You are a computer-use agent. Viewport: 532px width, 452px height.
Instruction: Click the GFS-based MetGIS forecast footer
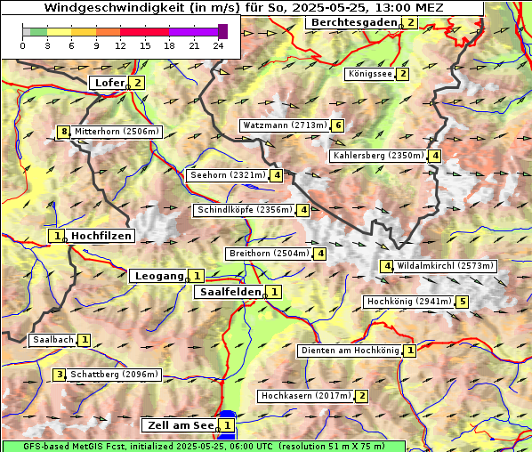pyautogui.click(x=204, y=447)
